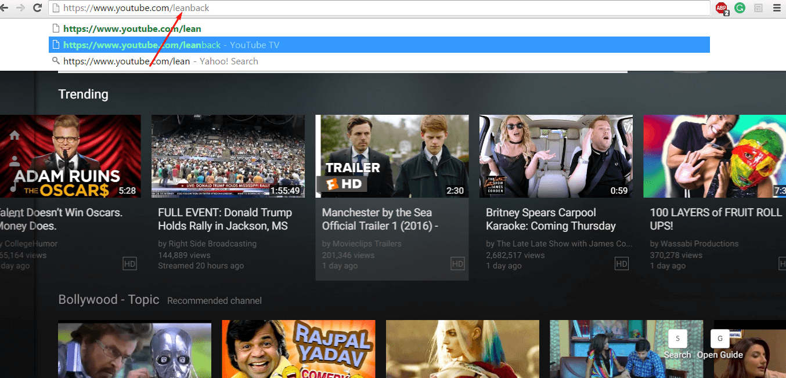Reload the page with refresh icon
The height and width of the screenshot is (378, 786).
38,8
